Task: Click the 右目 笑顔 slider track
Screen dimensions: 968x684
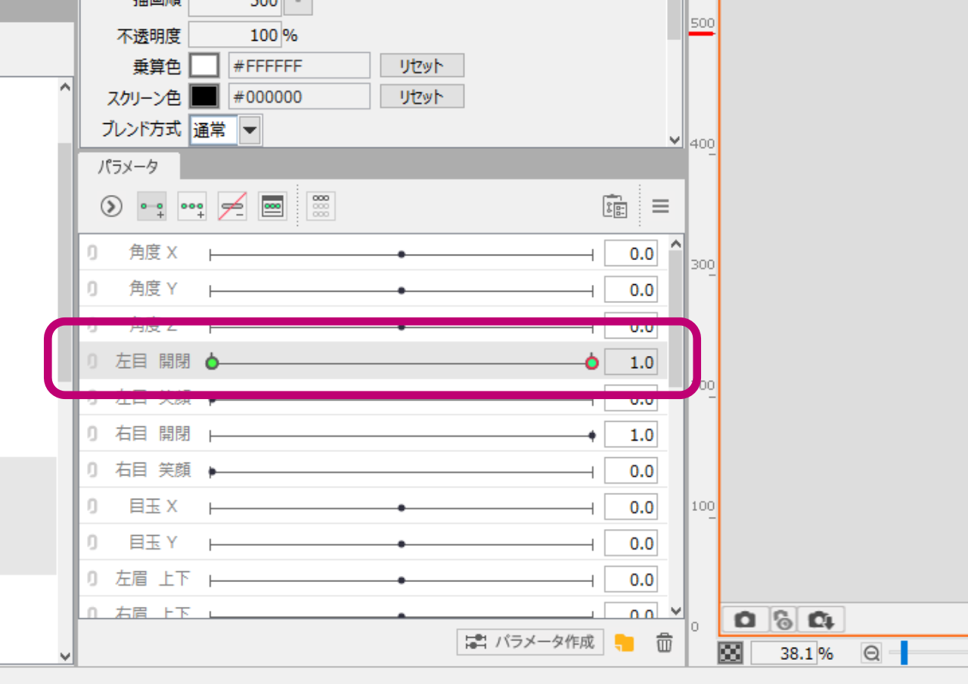Action: point(401,472)
